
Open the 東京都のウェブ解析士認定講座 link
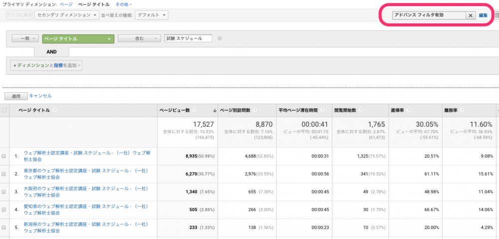pos(86,174)
